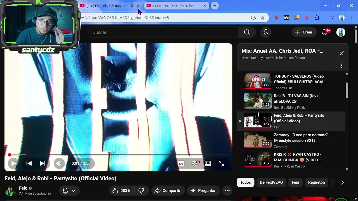Select the Feid filter chip
The width and height of the screenshot is (358, 201).
[295, 182]
